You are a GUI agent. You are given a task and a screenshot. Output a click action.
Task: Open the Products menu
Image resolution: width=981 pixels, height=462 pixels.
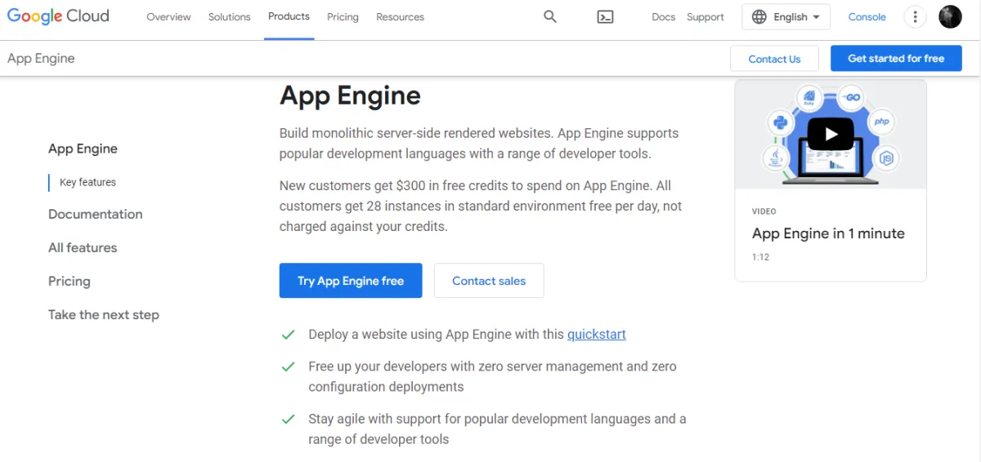tap(289, 16)
